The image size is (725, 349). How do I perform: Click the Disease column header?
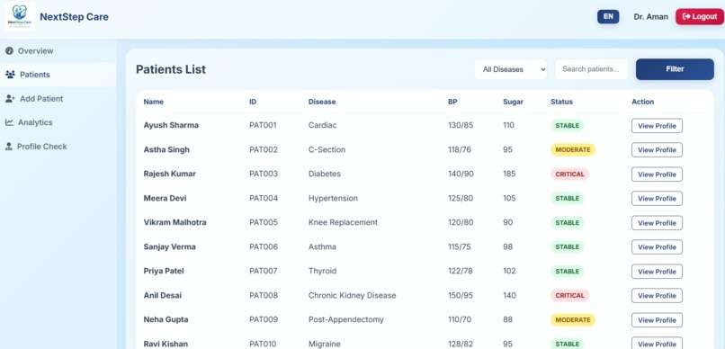point(322,102)
